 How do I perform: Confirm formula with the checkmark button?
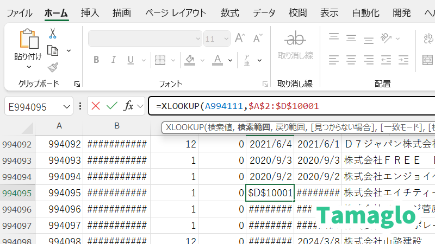click(112, 106)
